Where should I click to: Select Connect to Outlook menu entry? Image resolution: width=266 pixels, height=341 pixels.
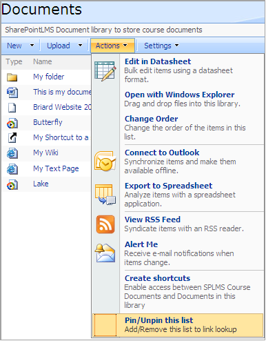[x=162, y=153]
